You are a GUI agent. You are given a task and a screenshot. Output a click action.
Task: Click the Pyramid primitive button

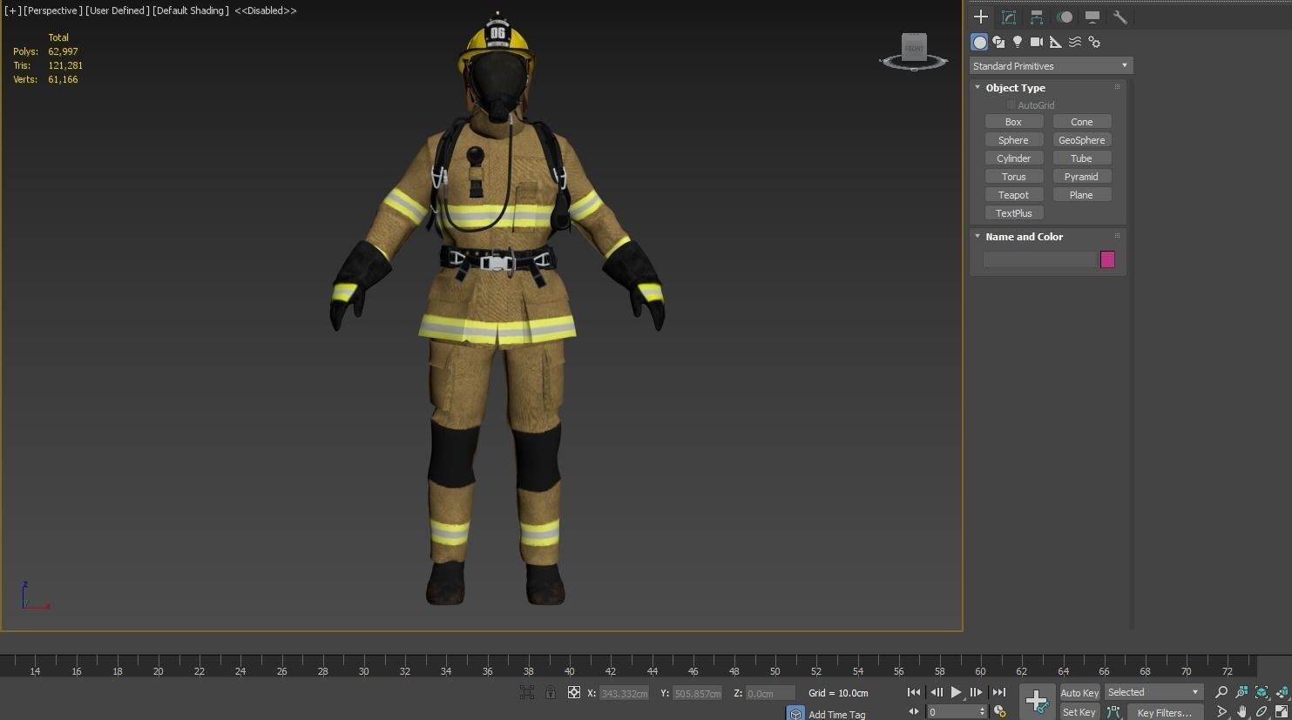click(x=1082, y=177)
